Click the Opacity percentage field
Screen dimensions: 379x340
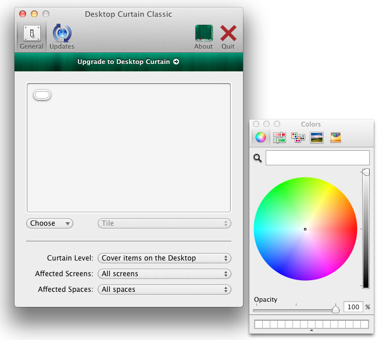tap(353, 307)
